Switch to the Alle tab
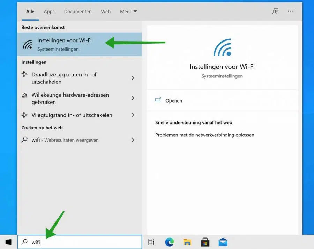314x249 pixels. coord(30,12)
